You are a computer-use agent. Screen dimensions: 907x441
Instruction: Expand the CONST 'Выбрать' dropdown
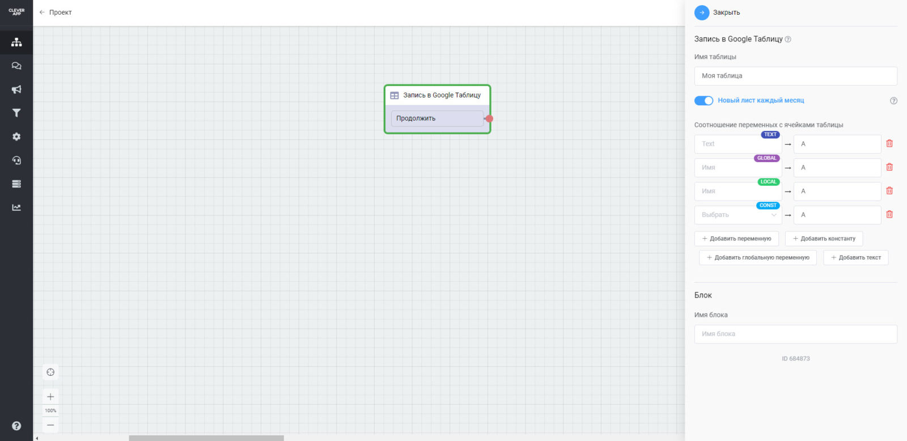click(738, 215)
